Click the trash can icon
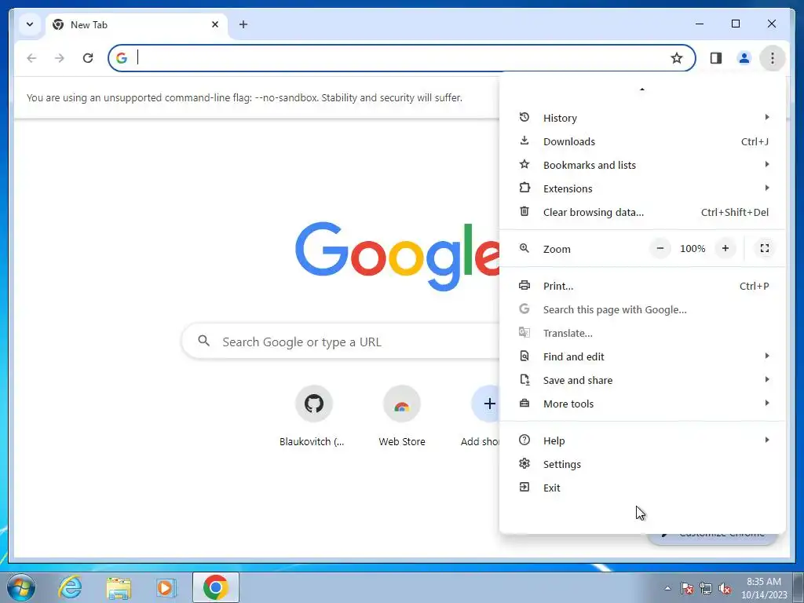This screenshot has height=603, width=804. pos(524,211)
